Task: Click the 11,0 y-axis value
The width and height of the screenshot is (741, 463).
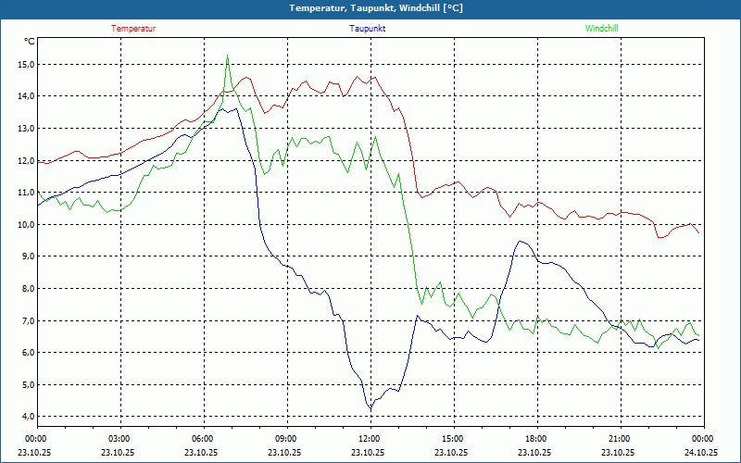Action: pyautogui.click(x=27, y=193)
